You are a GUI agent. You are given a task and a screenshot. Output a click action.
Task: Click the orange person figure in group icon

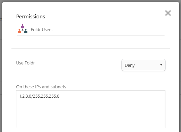(19, 31)
